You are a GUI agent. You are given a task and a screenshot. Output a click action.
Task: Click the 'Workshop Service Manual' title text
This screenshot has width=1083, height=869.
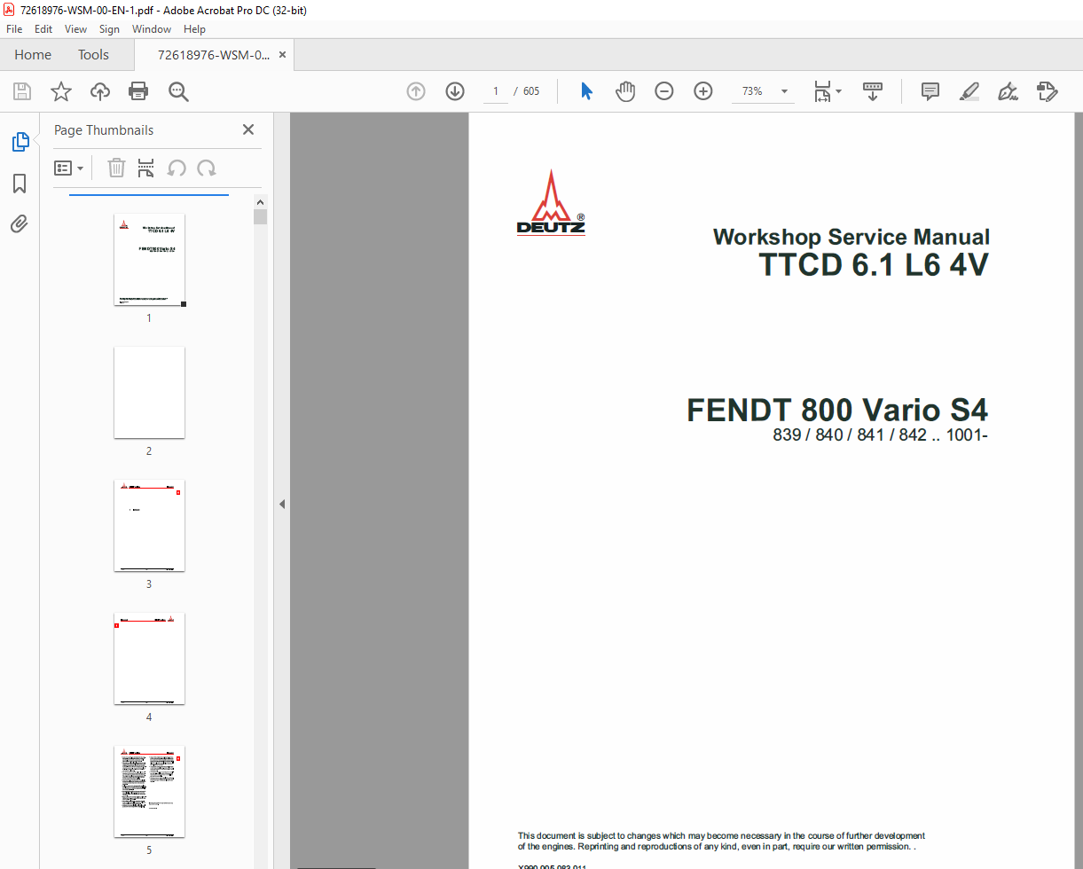point(851,237)
